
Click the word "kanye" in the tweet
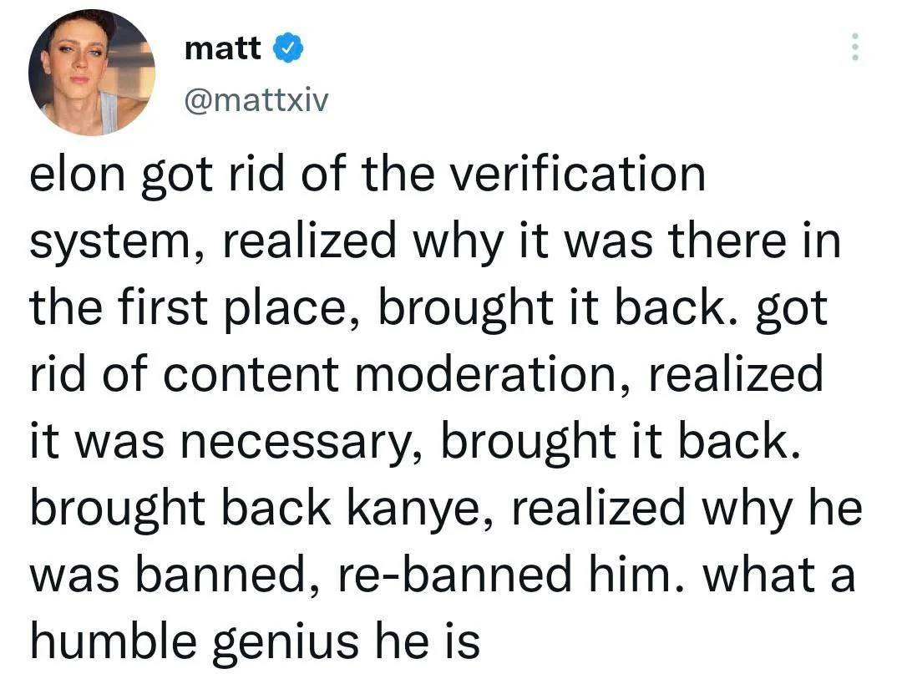[x=414, y=509]
